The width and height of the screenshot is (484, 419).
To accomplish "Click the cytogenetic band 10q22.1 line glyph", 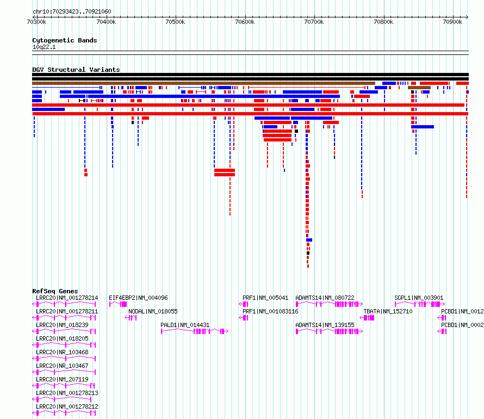I will pos(250,53).
